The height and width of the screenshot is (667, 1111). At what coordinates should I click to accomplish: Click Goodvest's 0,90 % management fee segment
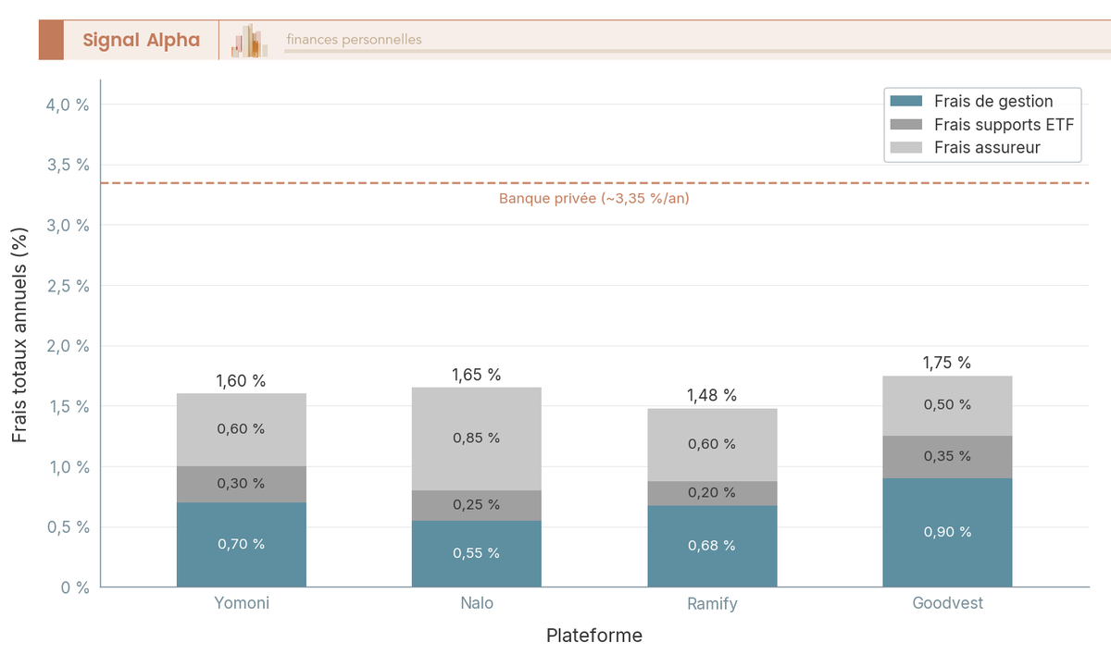tap(947, 532)
